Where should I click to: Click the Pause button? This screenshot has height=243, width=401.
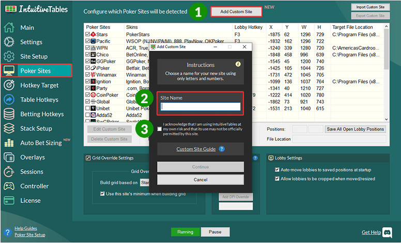pos(215,232)
